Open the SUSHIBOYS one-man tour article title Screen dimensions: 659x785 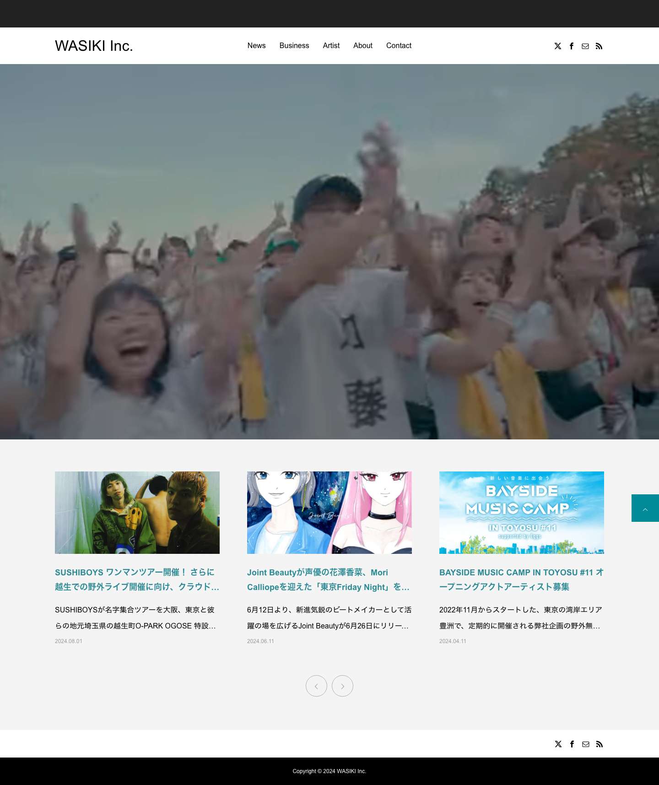click(x=137, y=579)
